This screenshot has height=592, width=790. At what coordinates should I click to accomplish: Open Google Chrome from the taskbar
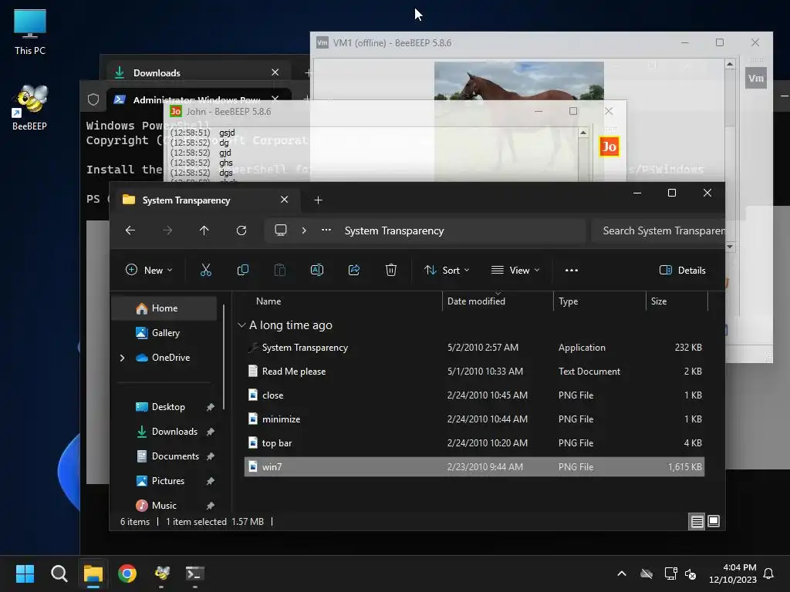[127, 573]
